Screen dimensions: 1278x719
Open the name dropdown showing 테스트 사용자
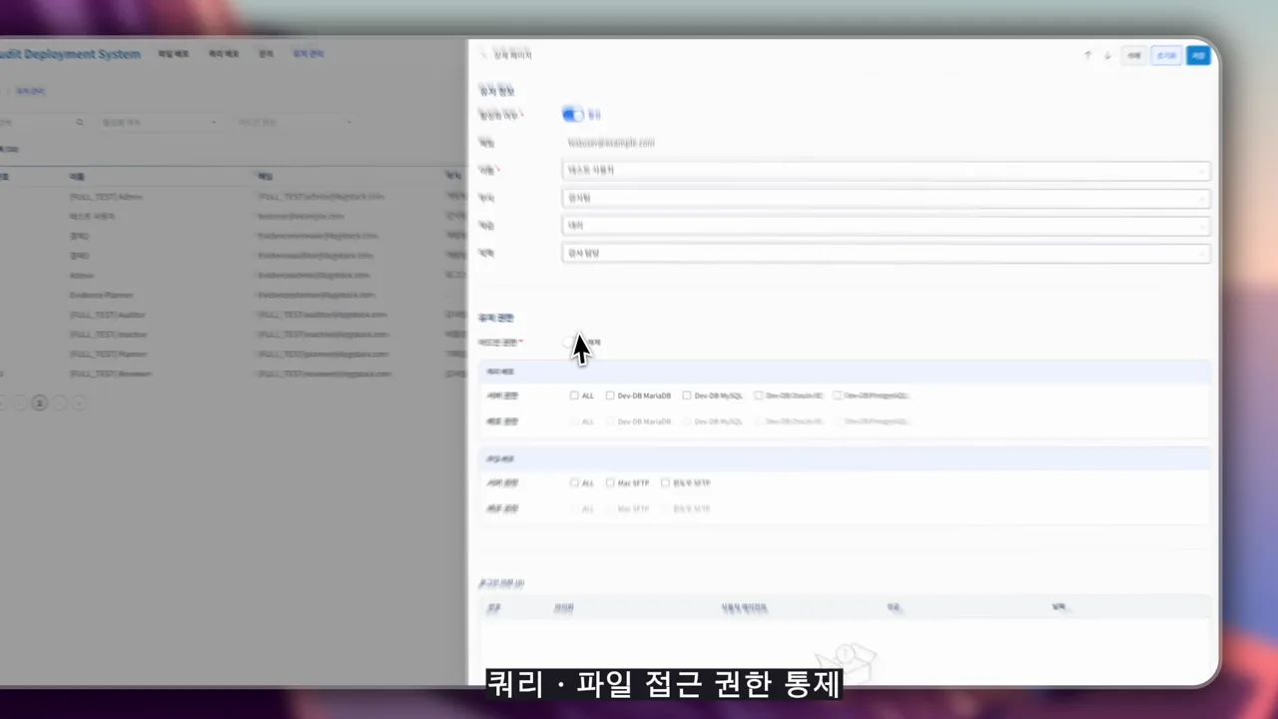pyautogui.click(x=886, y=171)
